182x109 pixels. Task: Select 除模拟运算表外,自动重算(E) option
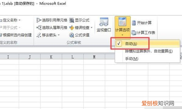click(x=147, y=51)
